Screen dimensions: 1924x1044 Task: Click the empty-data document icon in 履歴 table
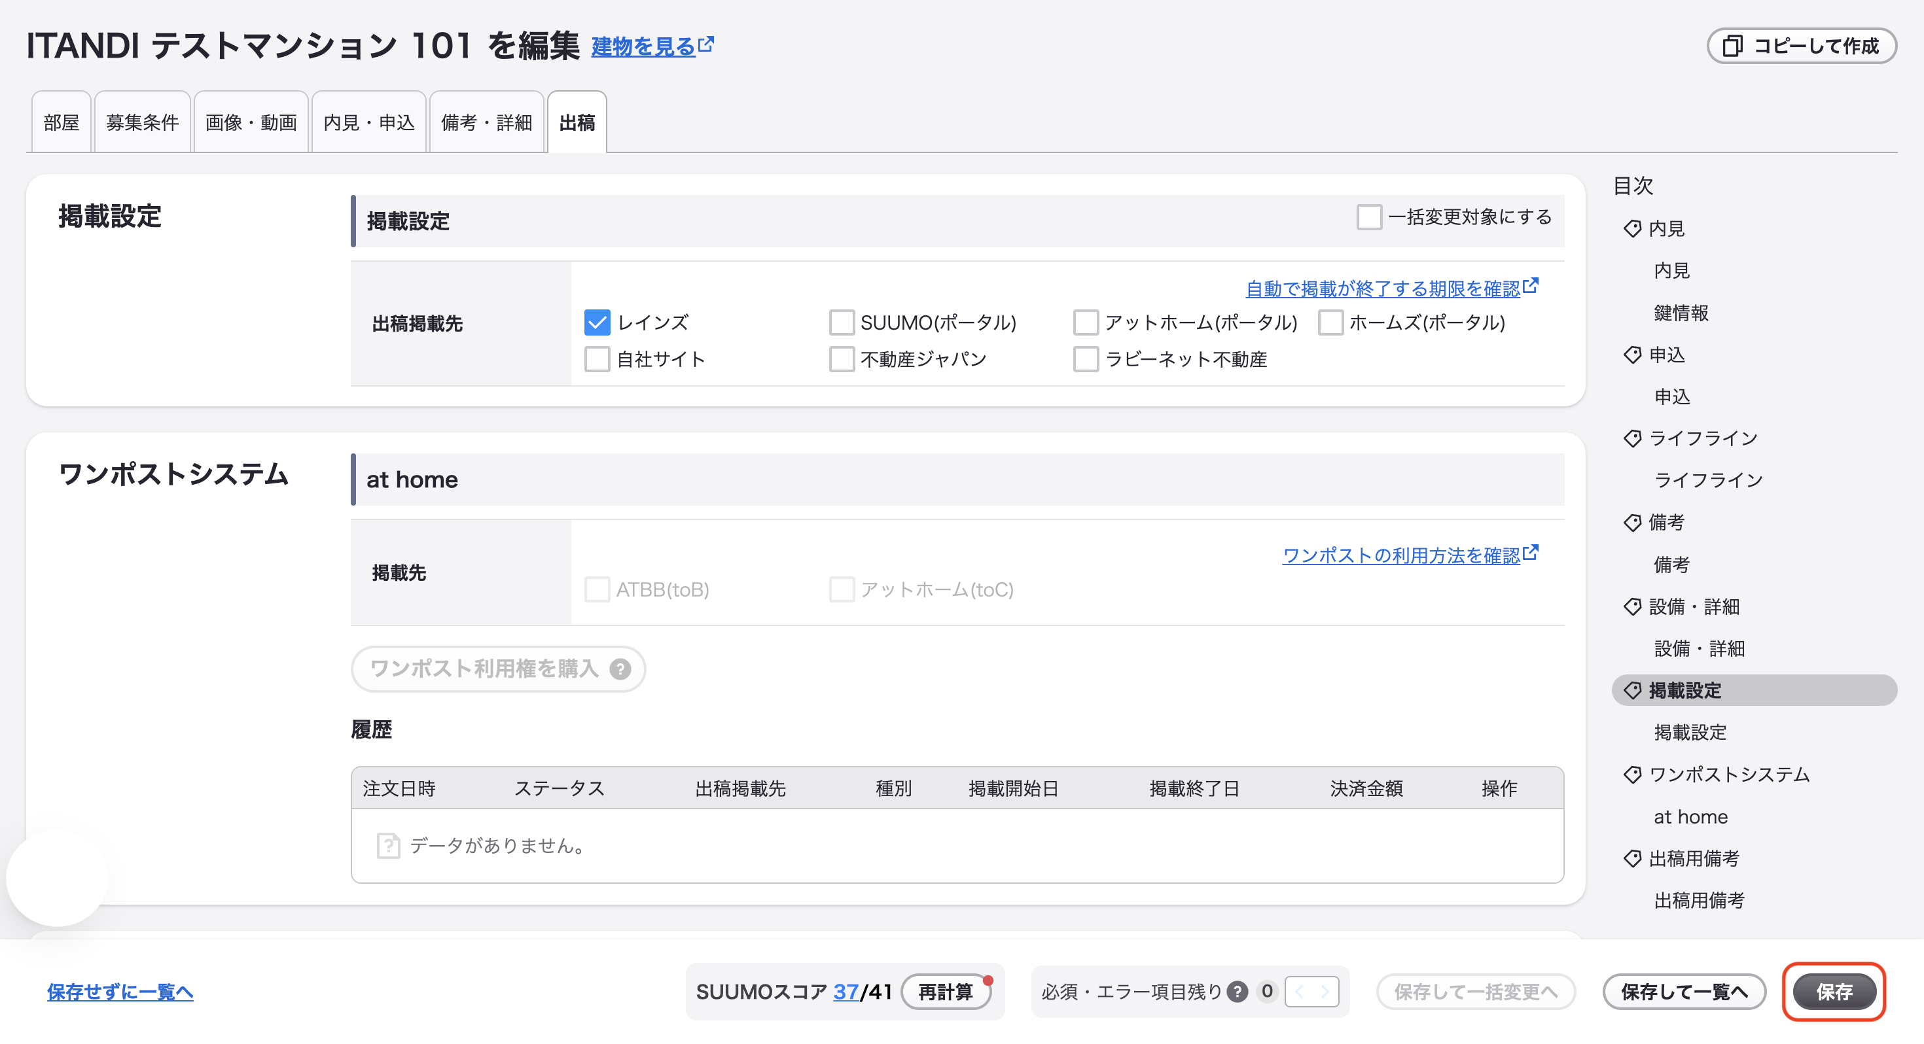388,845
